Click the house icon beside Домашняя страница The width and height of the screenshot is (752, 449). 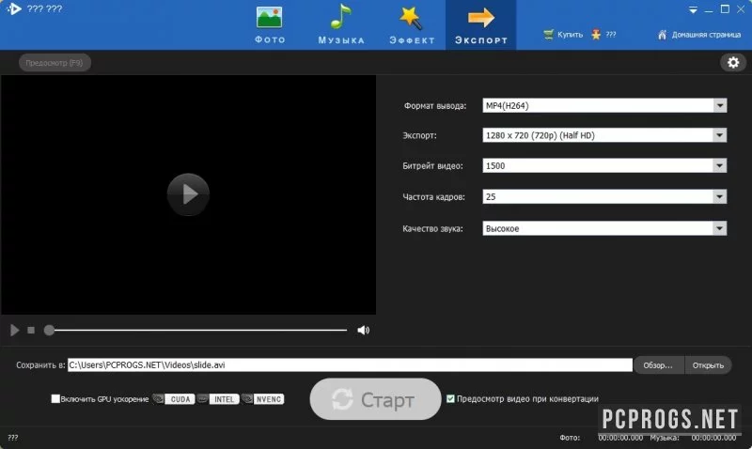coord(663,35)
